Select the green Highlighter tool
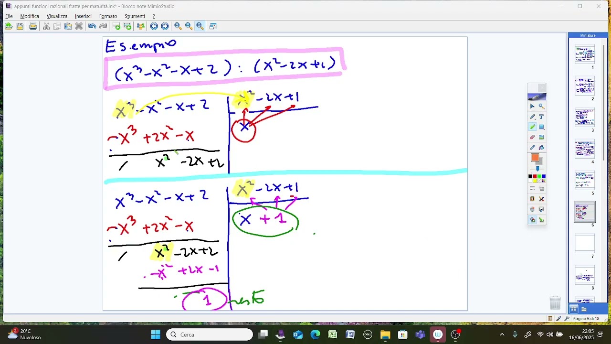The height and width of the screenshot is (344, 611). [532, 127]
